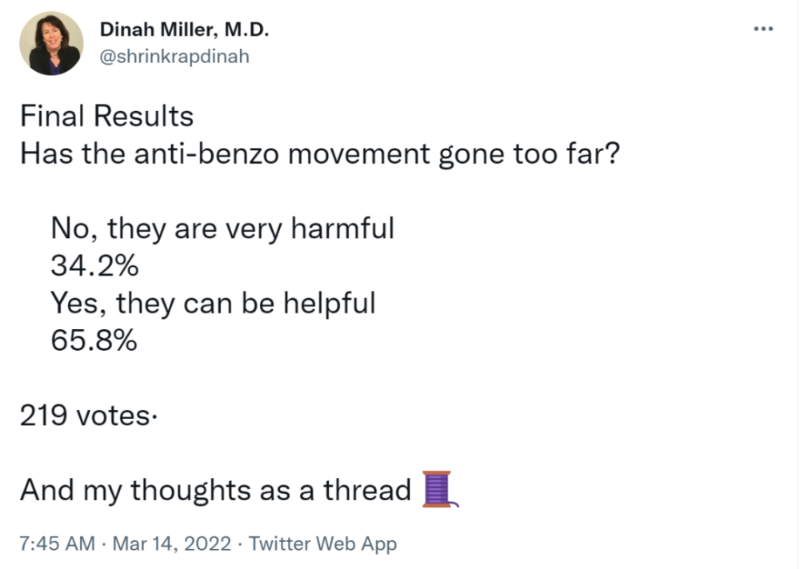Image resolution: width=800 pixels, height=569 pixels.
Task: Select the "Yes, they can be helpful" poll option
Action: [x=214, y=303]
